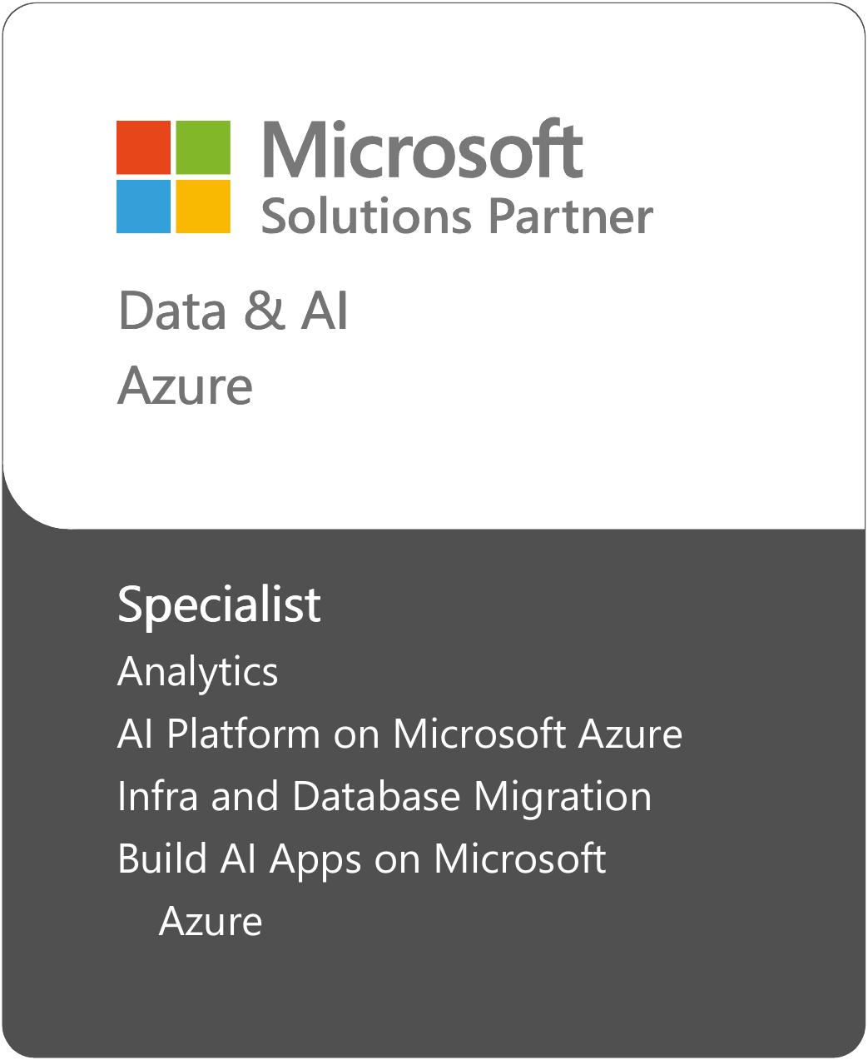
Task: Click the Specialist heading
Action: click(x=219, y=605)
